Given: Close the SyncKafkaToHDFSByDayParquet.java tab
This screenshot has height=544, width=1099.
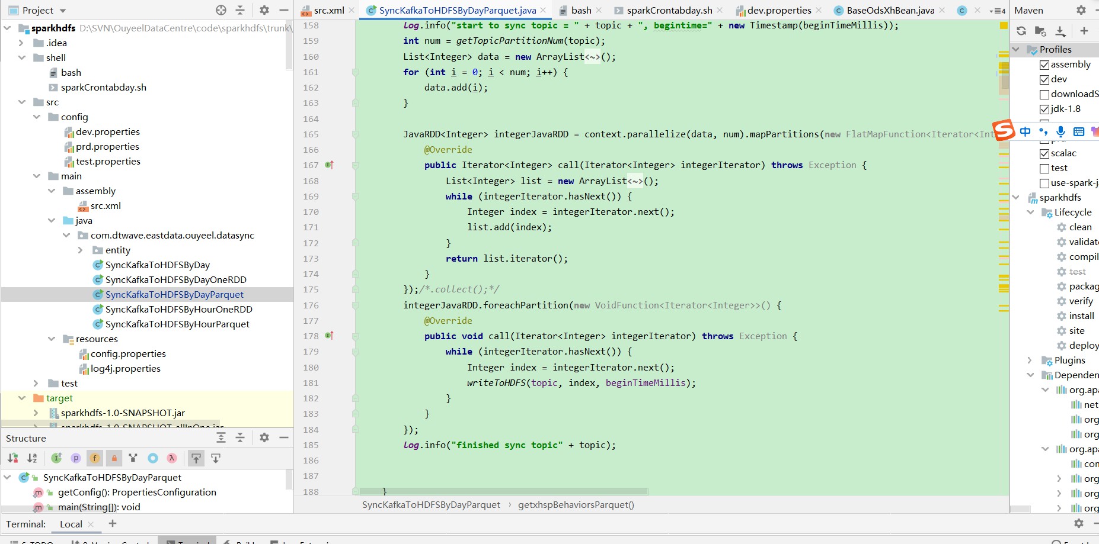Looking at the screenshot, I should [543, 10].
